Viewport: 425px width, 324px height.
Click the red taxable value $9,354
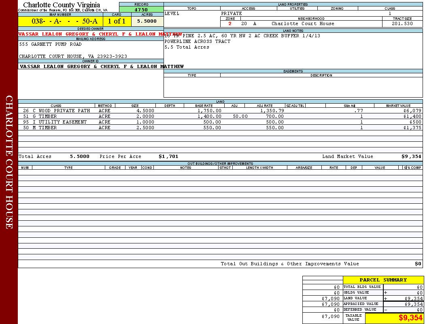tap(410, 318)
